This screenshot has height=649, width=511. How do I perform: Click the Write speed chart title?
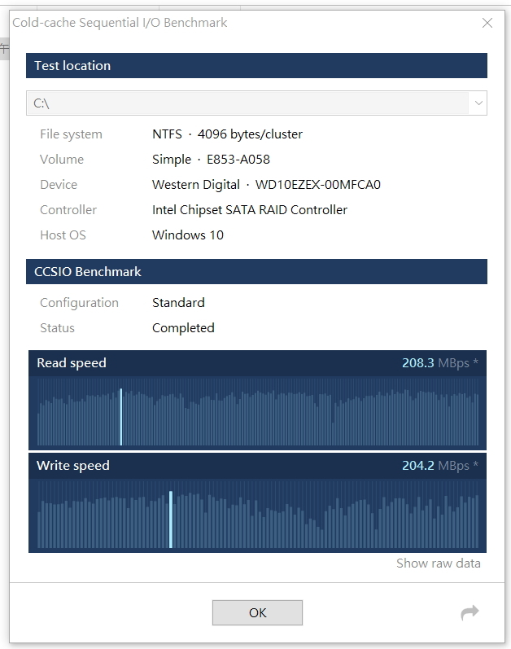click(73, 466)
